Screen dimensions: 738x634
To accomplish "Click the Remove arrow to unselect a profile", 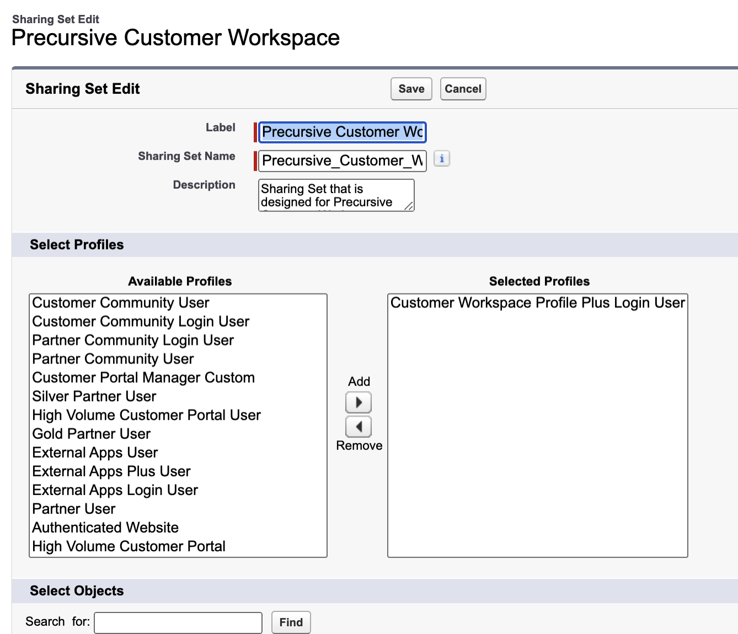I will [358, 427].
